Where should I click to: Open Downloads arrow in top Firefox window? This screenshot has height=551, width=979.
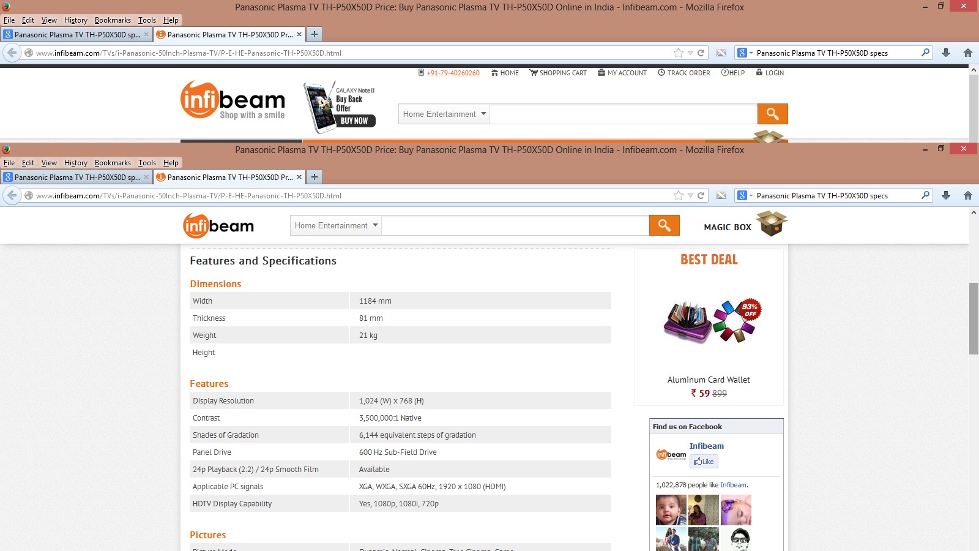(x=946, y=53)
